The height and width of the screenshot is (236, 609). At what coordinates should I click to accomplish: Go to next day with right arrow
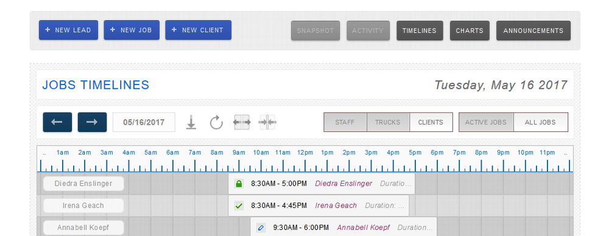(92, 122)
